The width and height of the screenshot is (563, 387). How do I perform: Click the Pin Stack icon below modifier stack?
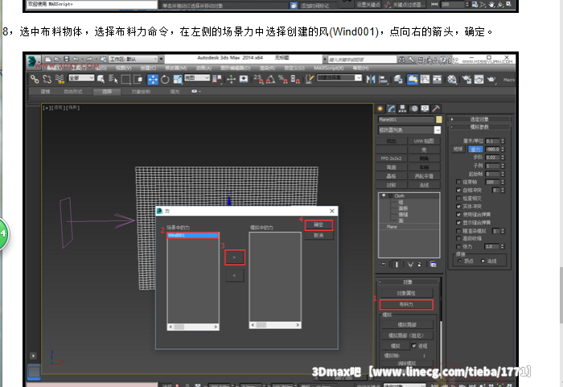pyautogui.click(x=384, y=265)
